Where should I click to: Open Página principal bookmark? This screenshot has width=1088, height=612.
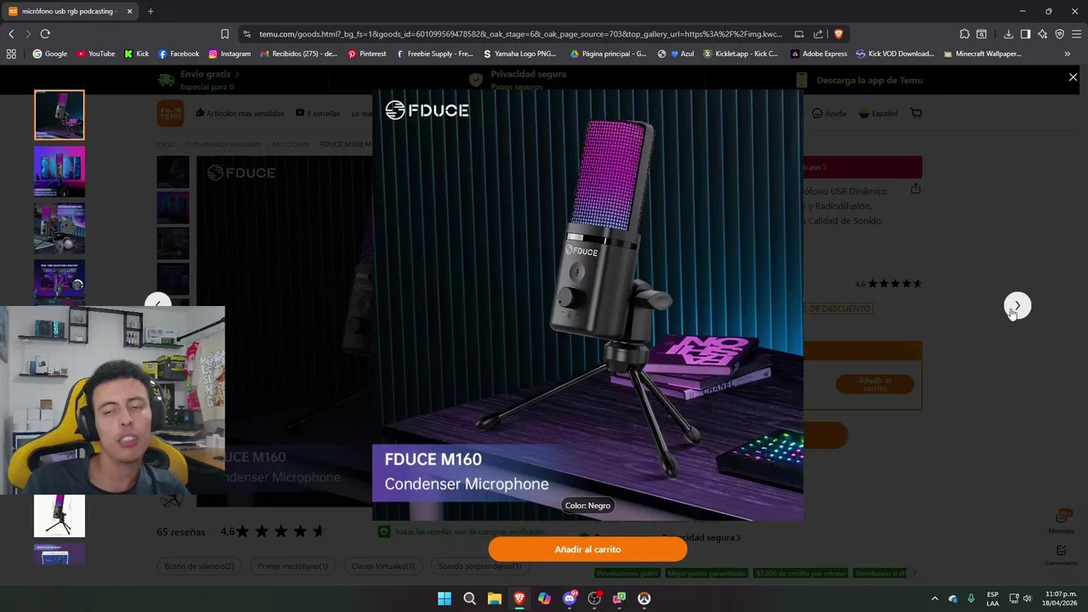608,54
